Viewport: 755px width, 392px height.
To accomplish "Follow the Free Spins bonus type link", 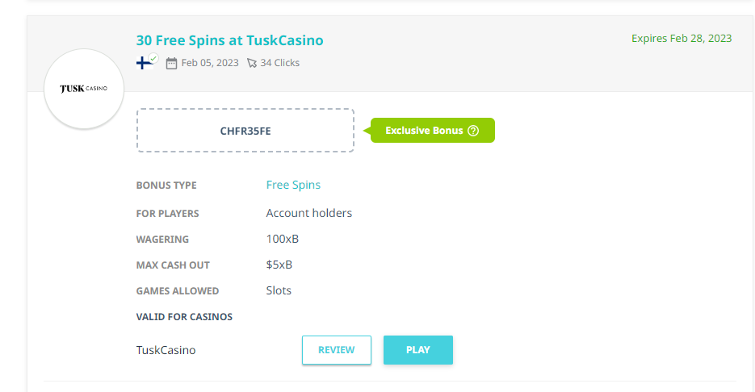I will [293, 185].
